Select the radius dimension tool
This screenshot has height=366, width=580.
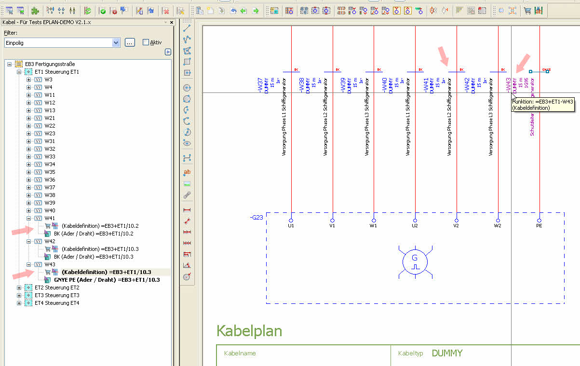pyautogui.click(x=187, y=276)
